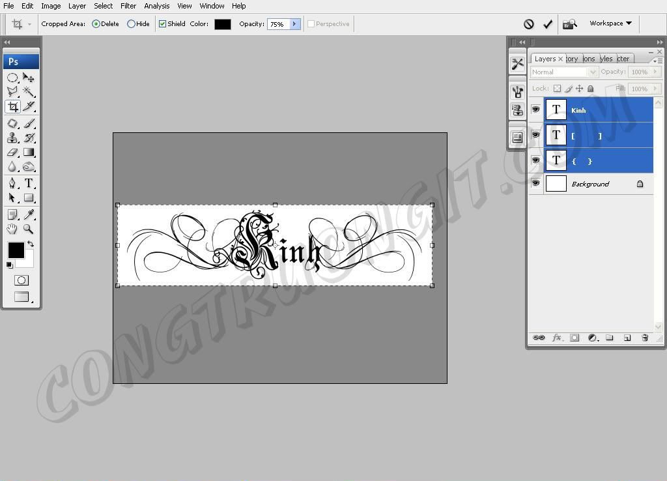Expand the crop shield Opacity slider arrow

pos(294,24)
